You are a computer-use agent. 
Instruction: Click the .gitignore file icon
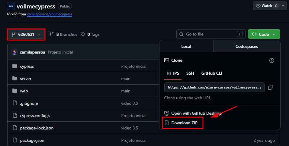tap(15, 103)
